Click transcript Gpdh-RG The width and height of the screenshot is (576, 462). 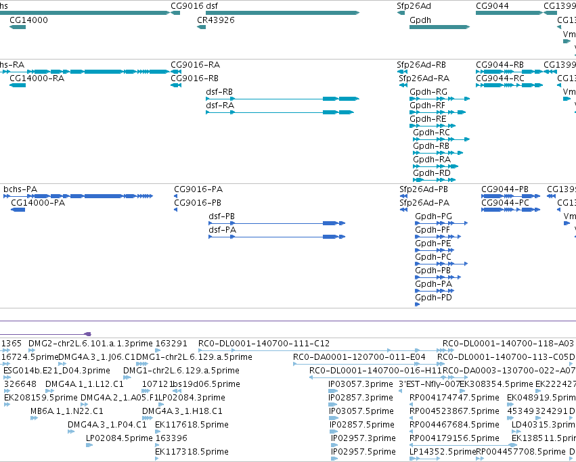pos(428,92)
